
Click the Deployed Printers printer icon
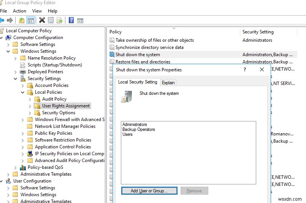23,72
